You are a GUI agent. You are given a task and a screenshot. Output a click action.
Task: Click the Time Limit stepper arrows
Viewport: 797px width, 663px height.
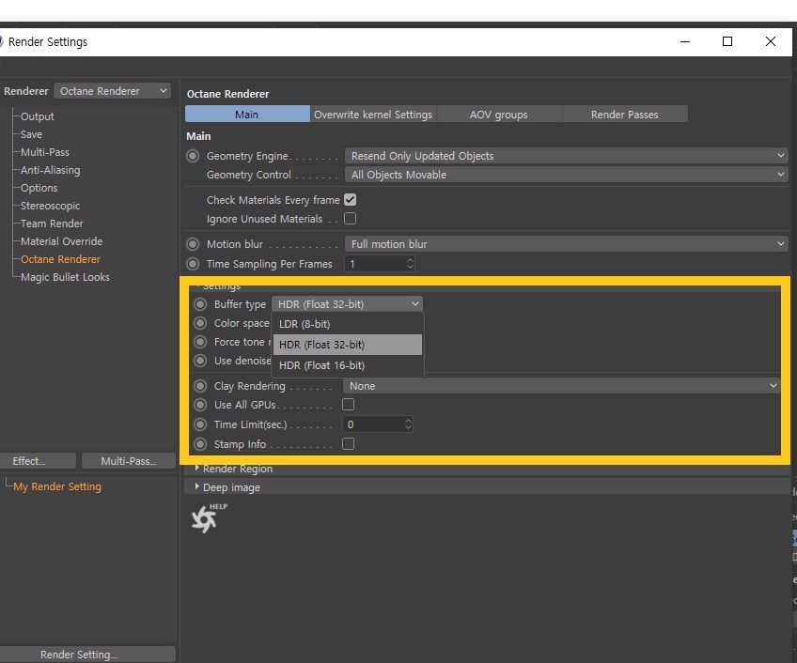click(408, 424)
